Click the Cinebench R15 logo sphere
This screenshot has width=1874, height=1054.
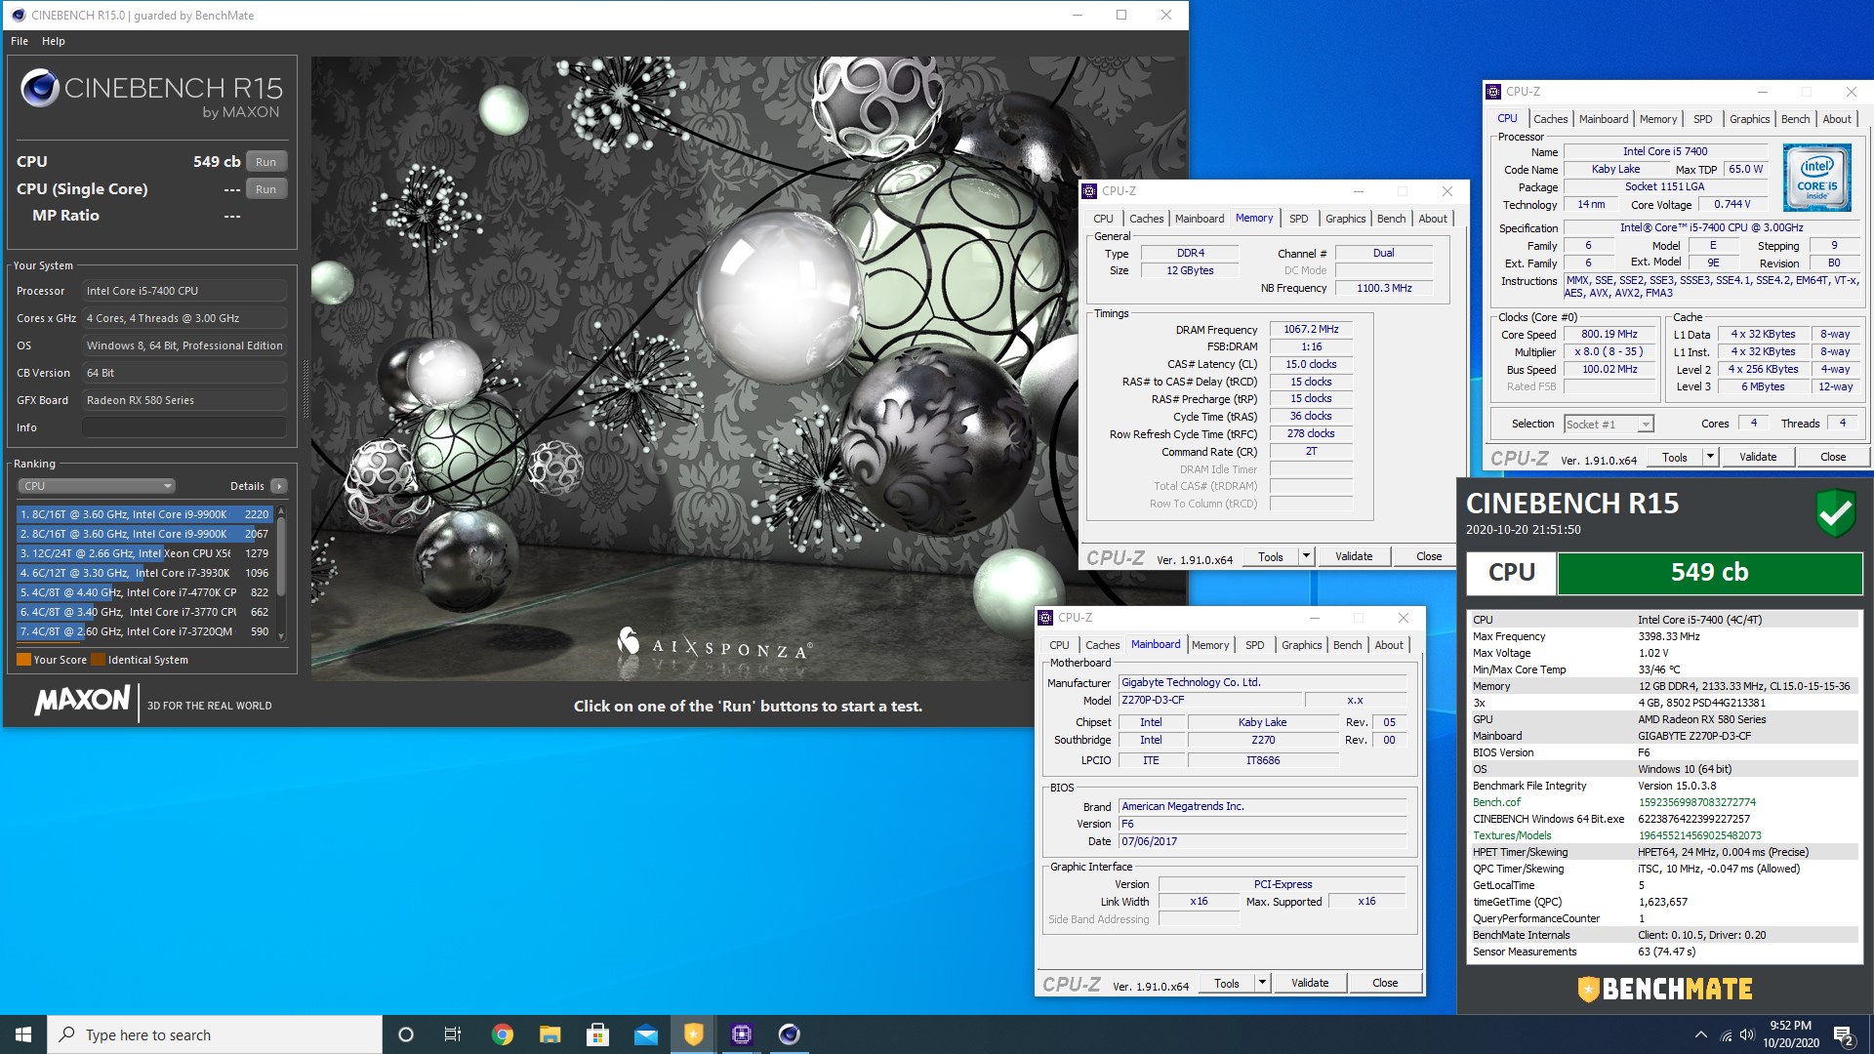[x=40, y=88]
